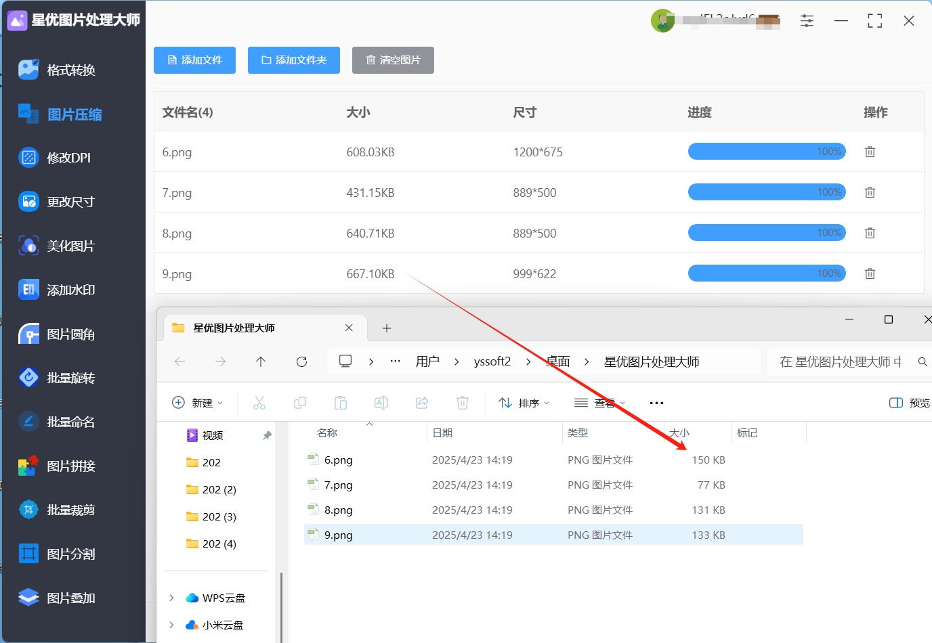Image resolution: width=932 pixels, height=643 pixels.
Task: Toggle the 预览 preview pane
Action: coord(910,403)
